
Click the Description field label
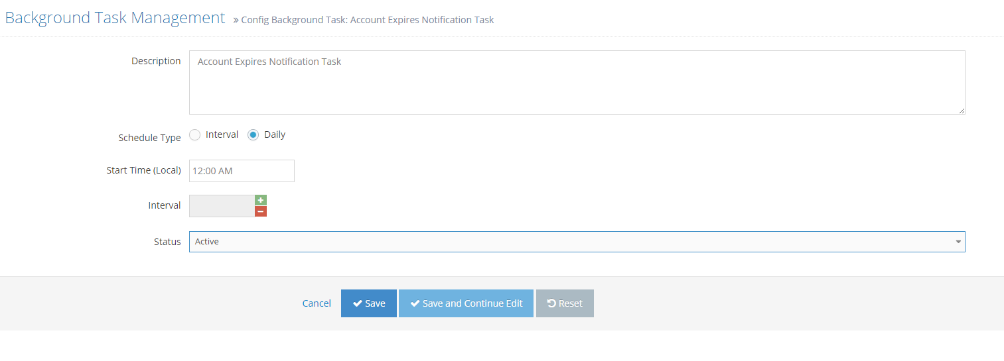pos(156,61)
